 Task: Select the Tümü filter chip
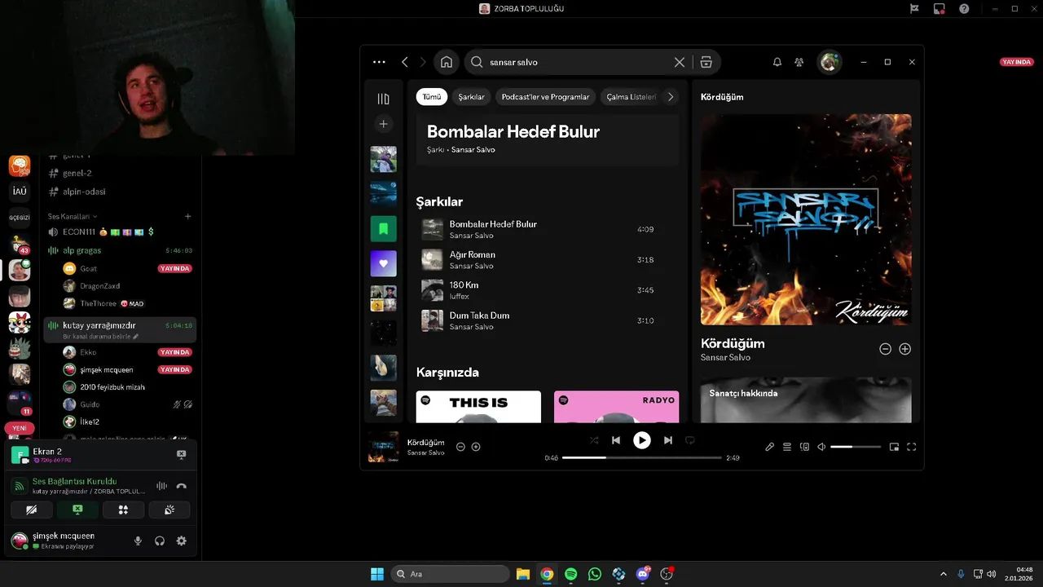(432, 96)
